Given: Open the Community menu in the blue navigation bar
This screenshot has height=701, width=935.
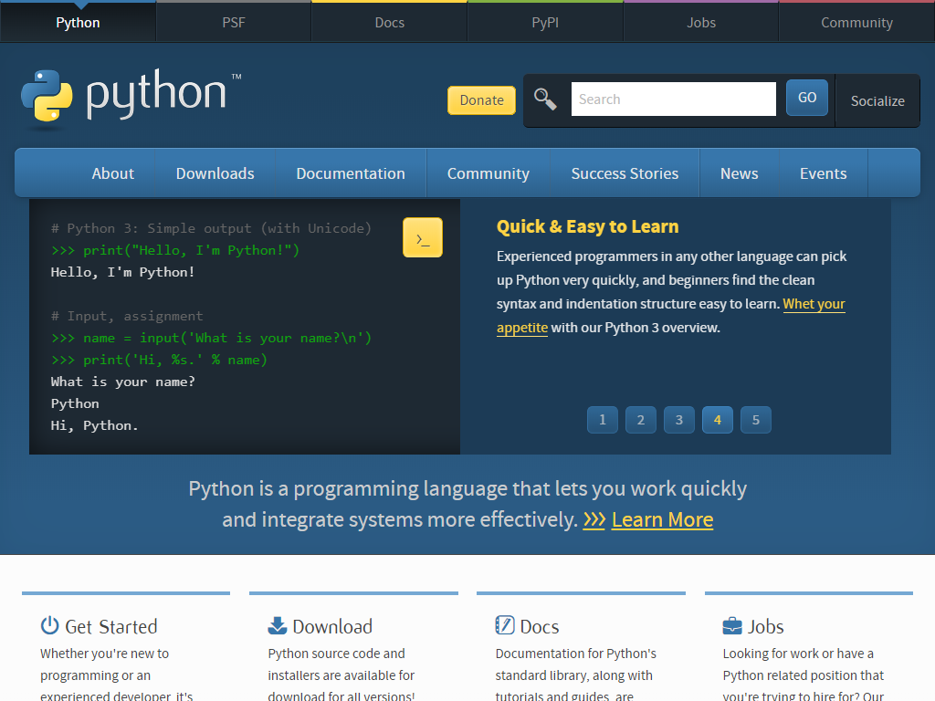Looking at the screenshot, I should tap(489, 173).
